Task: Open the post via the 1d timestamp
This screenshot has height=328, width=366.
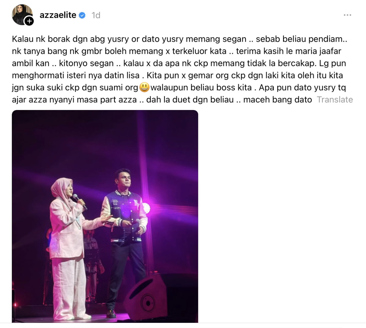Action: pos(96,15)
